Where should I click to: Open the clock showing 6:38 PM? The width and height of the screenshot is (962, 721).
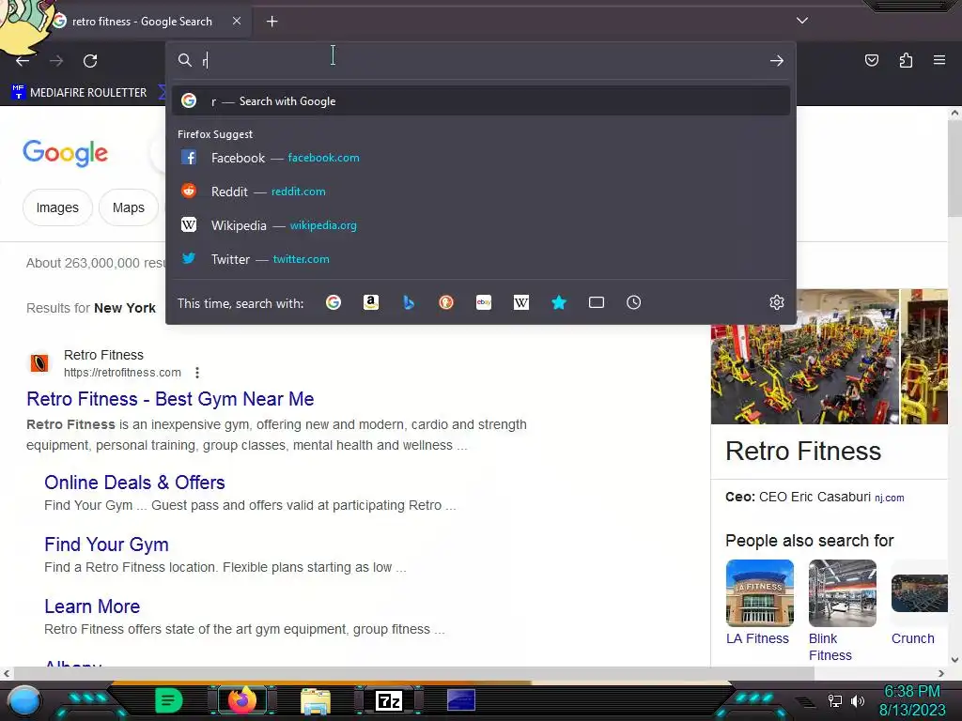click(x=911, y=691)
